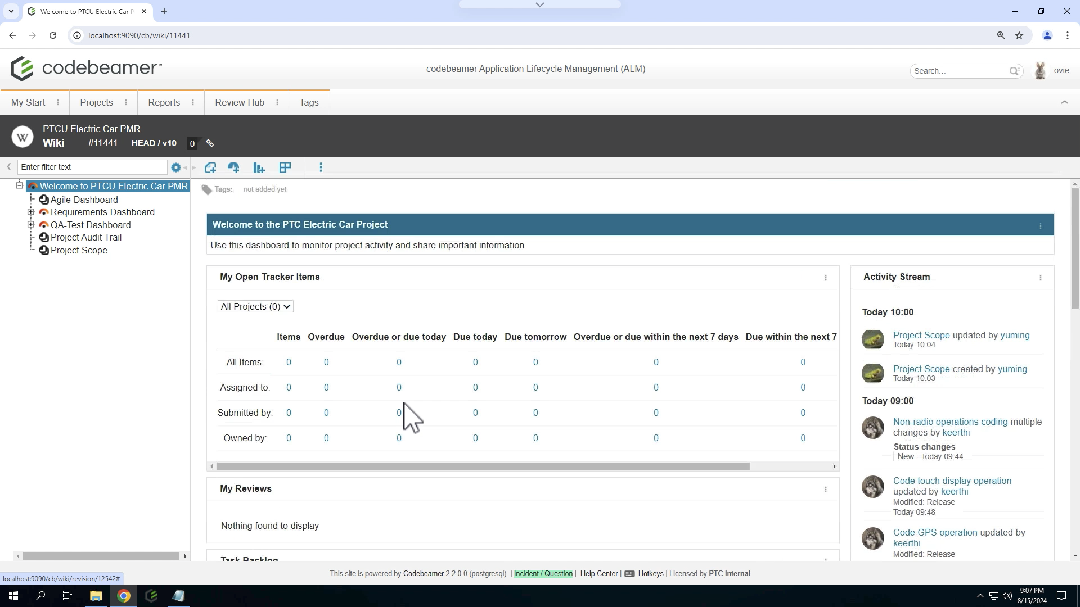
Task: Open the Welcome widget options menu
Action: point(1041,225)
